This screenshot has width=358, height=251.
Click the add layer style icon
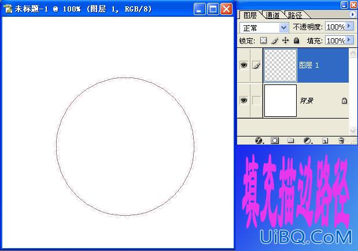tap(259, 141)
